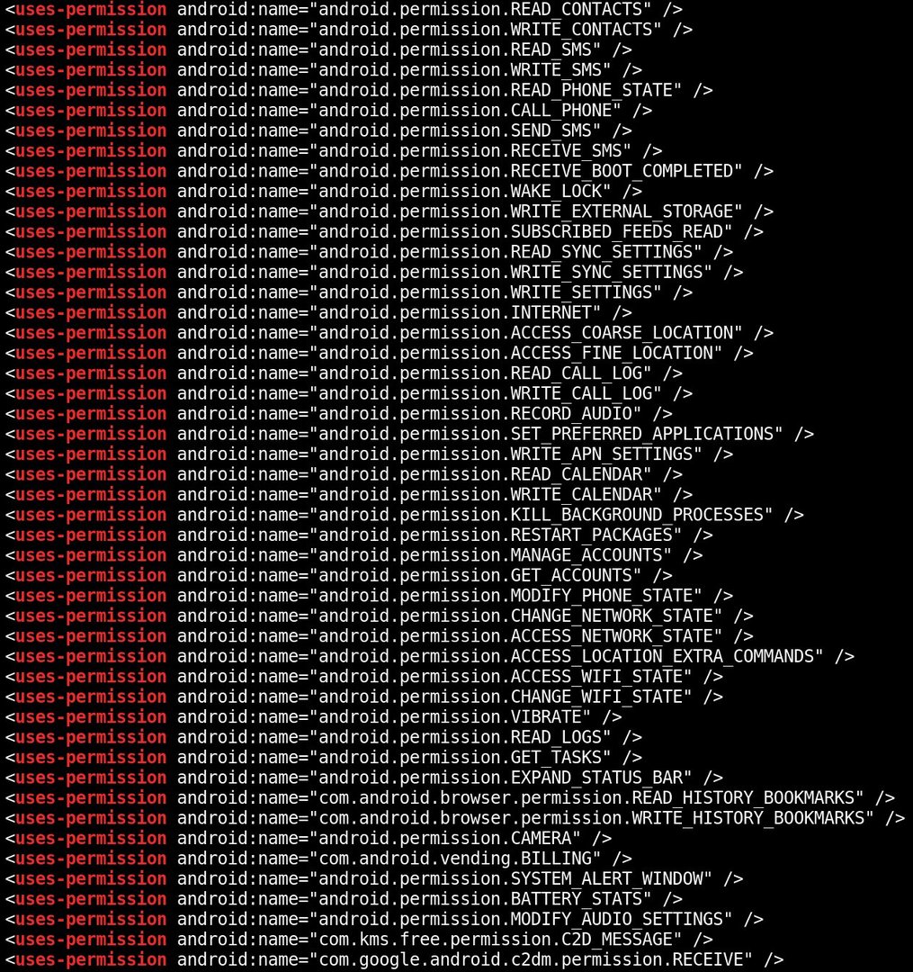Click the SUBSCRIBED_FEEDS_READ permission entry

coord(384,232)
